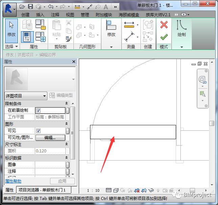
Task: Click the view scale '1 : 10'
Action: pyautogui.click(x=93, y=190)
